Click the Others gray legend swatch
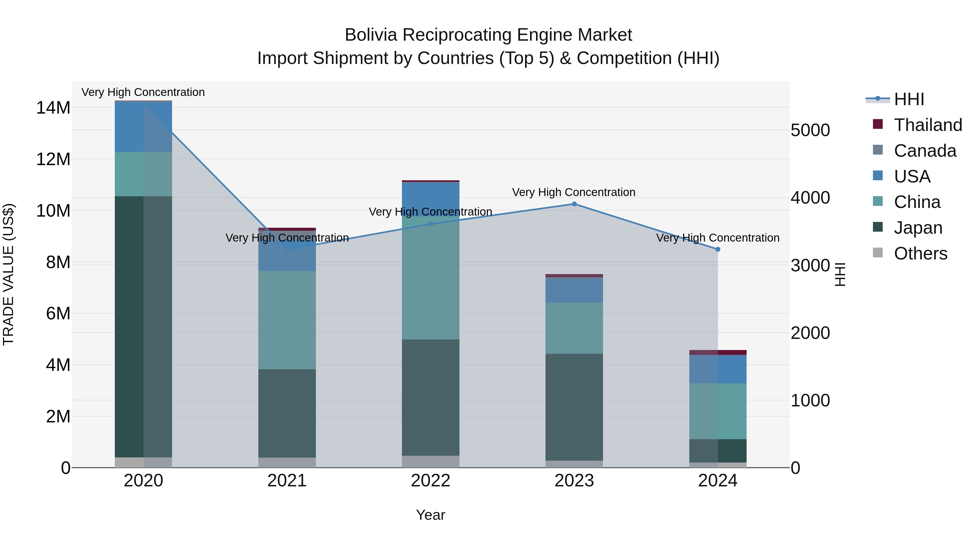This screenshot has height=549, width=977. tap(878, 253)
